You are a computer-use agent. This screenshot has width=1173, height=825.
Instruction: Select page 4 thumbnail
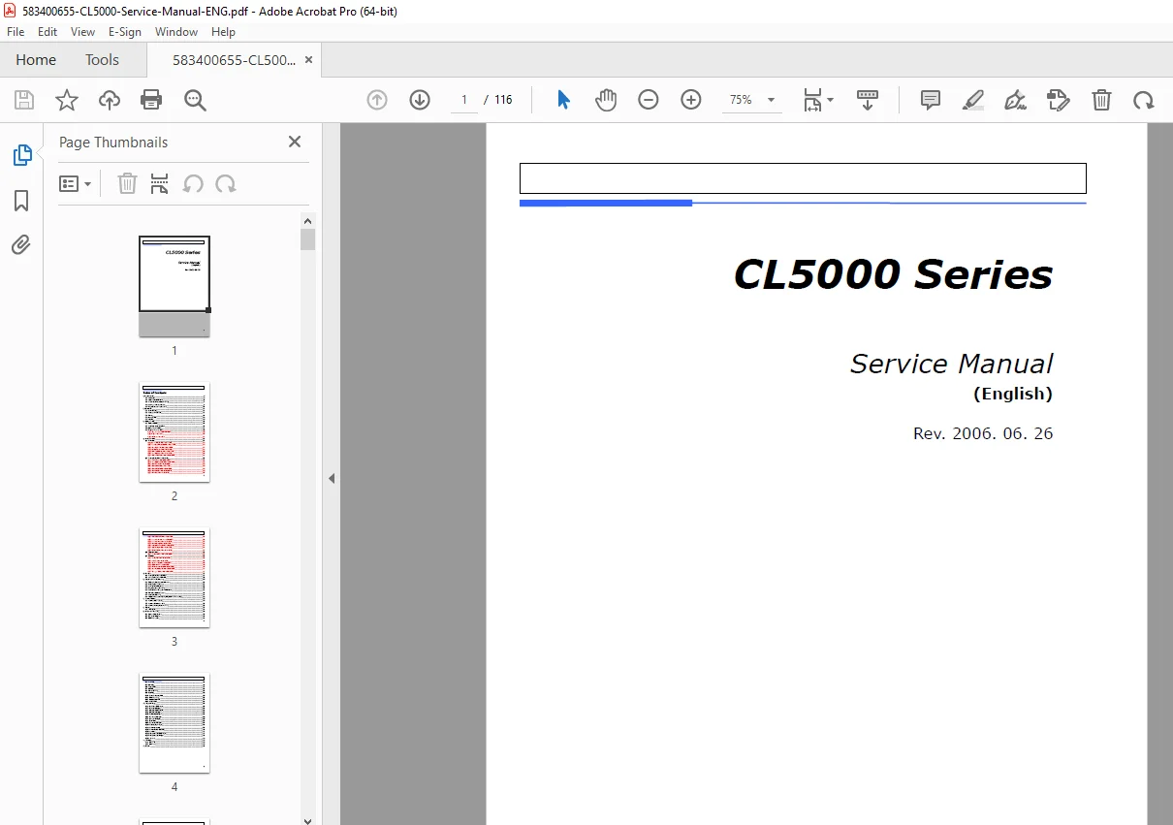pos(174,722)
